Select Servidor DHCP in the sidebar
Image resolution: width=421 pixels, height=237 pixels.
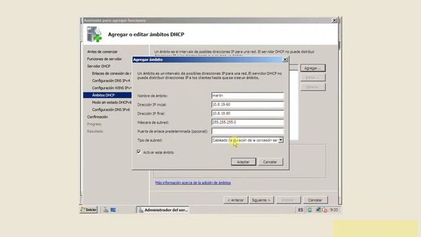(99, 66)
